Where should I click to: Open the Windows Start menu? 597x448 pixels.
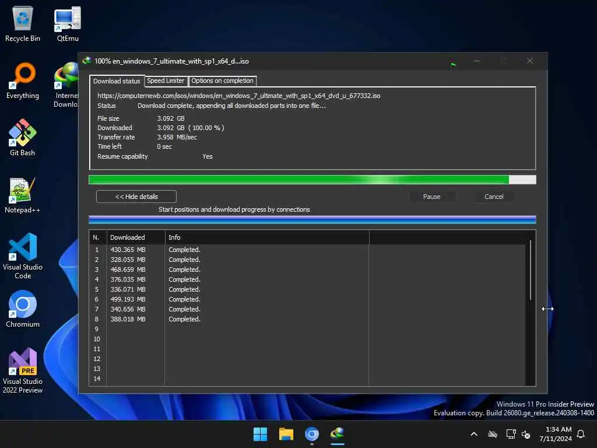[x=261, y=434]
